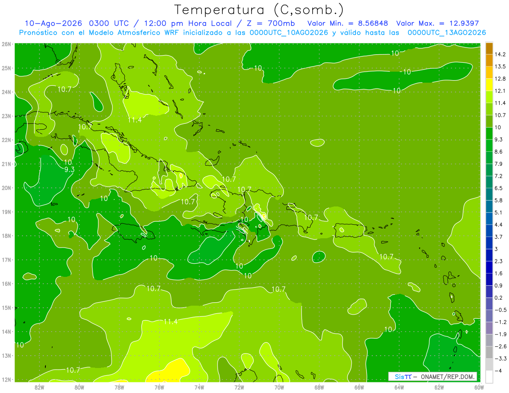Pick the white swatch below the -4 label
This screenshot has height=393, width=509.
click(489, 376)
